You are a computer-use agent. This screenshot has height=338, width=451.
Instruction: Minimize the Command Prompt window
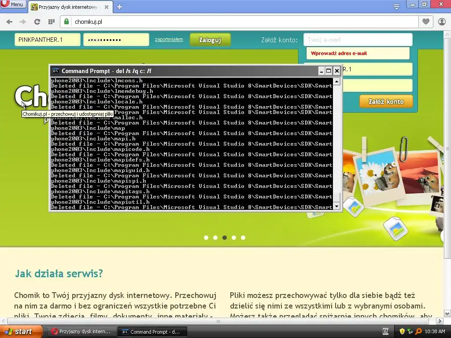(x=321, y=71)
